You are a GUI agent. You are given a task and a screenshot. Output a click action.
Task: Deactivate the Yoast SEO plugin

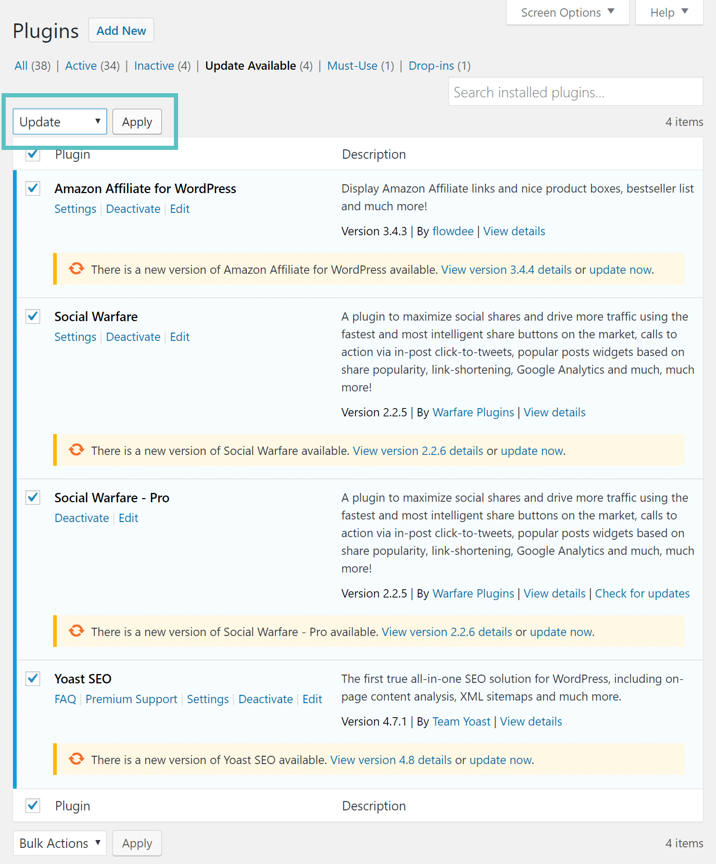[x=266, y=699]
